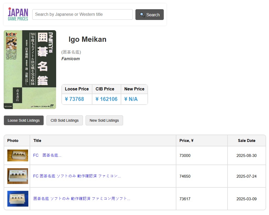
Task: Open listing link sold 2025-07-24
Action: coord(77,176)
